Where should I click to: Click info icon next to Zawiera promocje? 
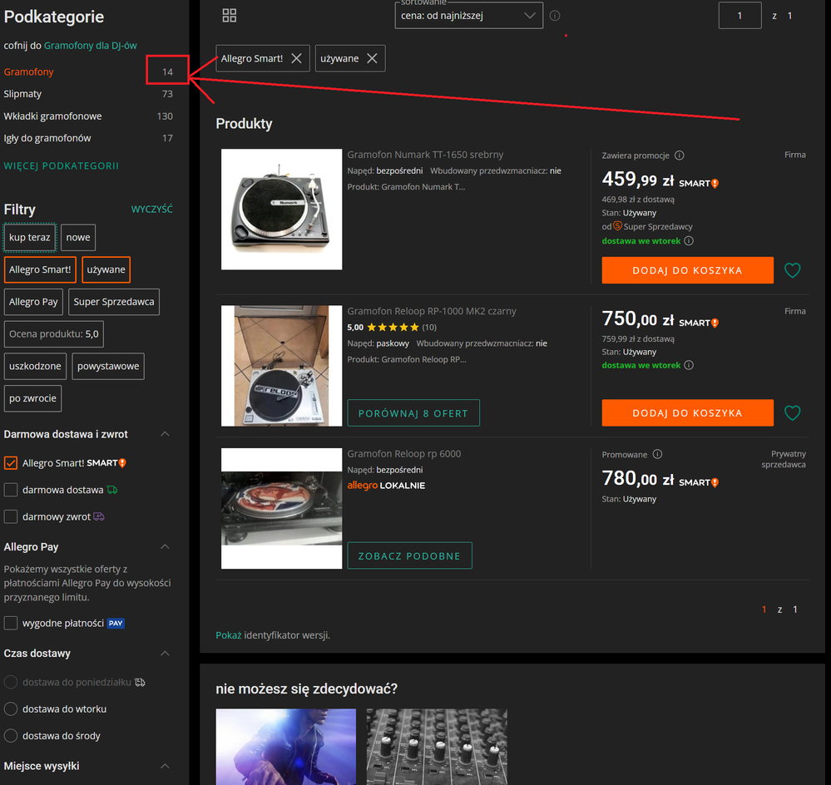680,156
